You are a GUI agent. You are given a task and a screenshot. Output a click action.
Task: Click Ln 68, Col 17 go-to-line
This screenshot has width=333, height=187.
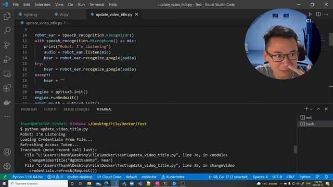pyautogui.click(x=228, y=177)
